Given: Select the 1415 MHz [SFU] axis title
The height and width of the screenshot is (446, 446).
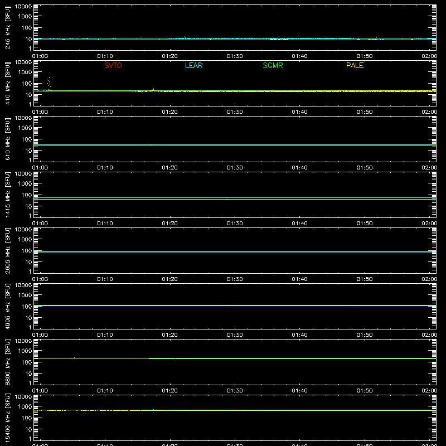Looking at the screenshot, I should (x=7, y=195).
